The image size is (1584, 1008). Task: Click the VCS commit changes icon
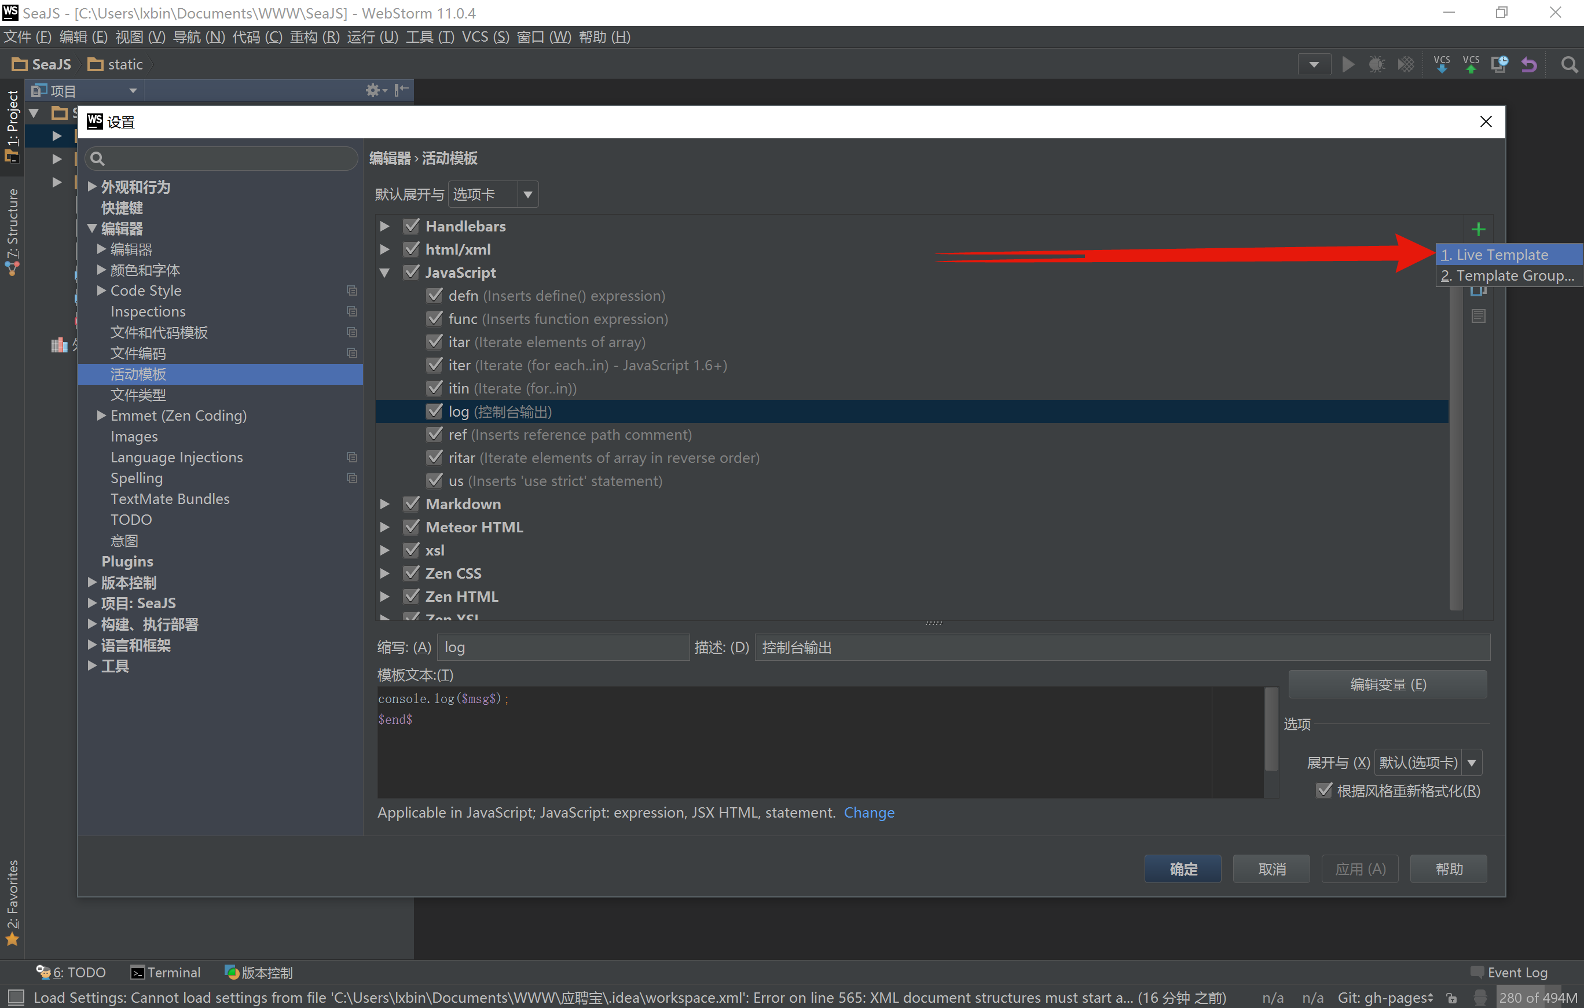tap(1471, 64)
